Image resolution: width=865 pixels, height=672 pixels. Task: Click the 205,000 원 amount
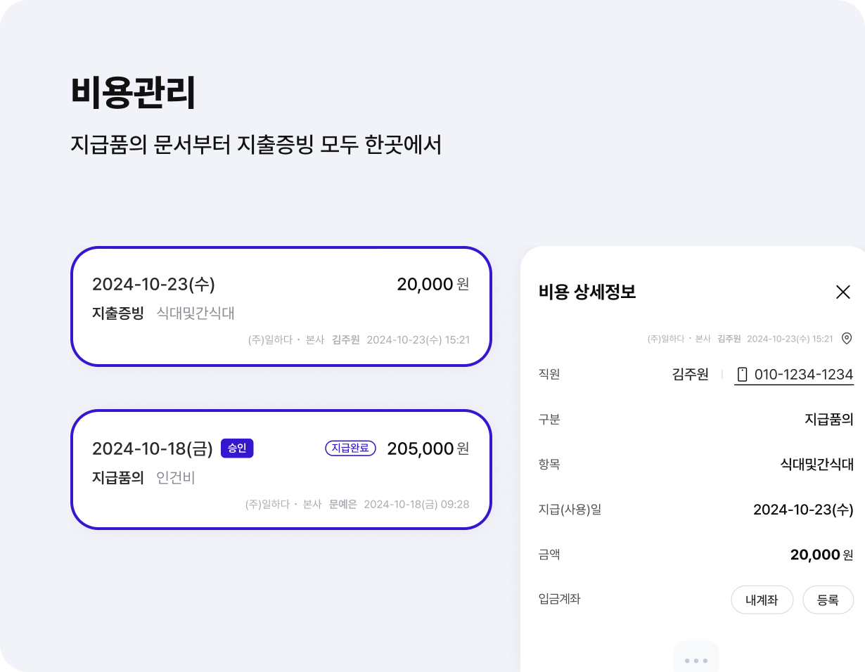428,448
